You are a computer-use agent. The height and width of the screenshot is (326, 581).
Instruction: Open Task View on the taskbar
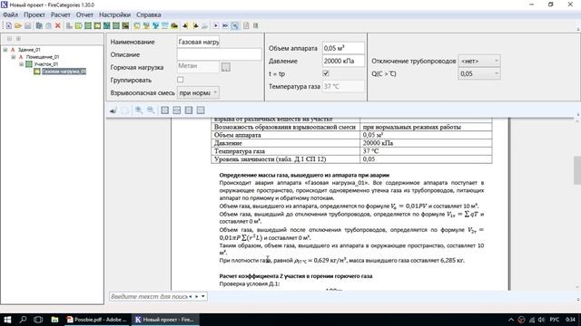[38, 320]
